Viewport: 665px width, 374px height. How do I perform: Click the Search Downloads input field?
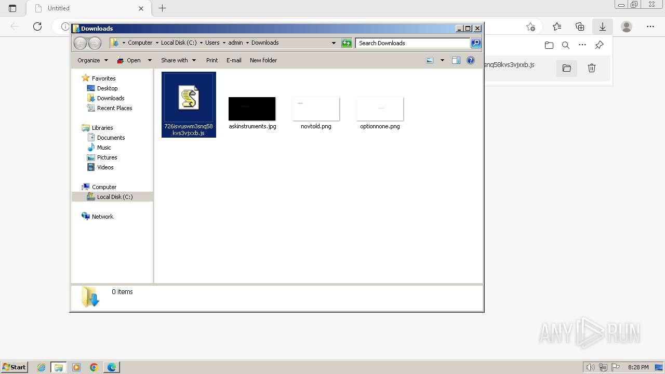pyautogui.click(x=413, y=43)
